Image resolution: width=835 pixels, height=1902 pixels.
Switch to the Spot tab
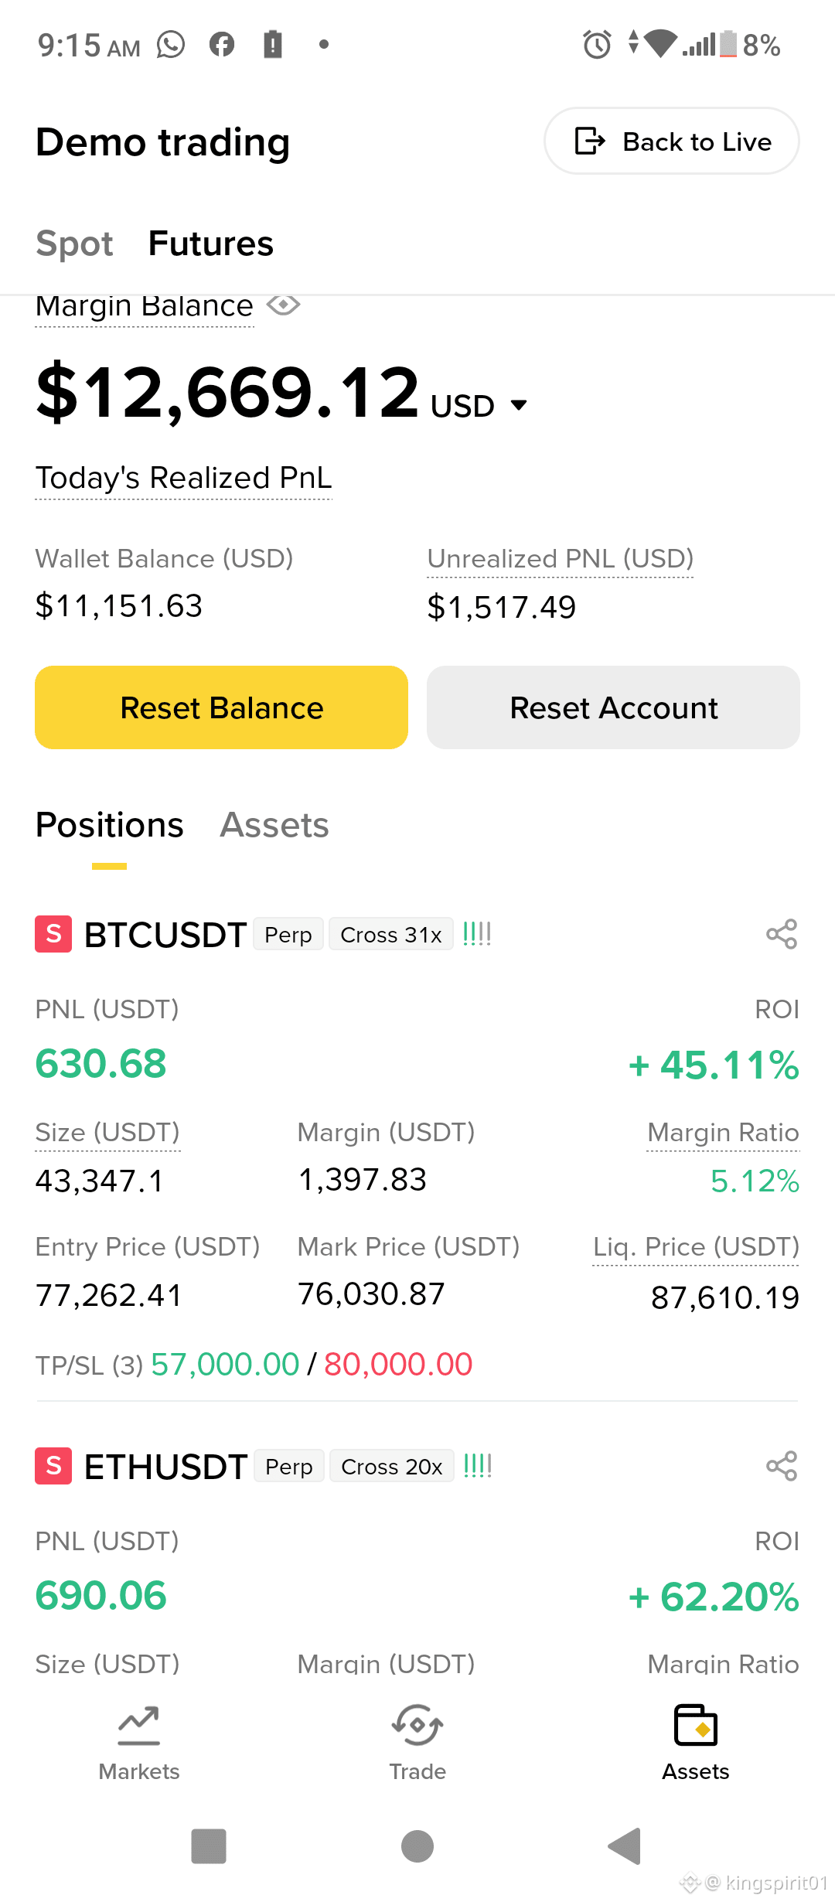[74, 244]
